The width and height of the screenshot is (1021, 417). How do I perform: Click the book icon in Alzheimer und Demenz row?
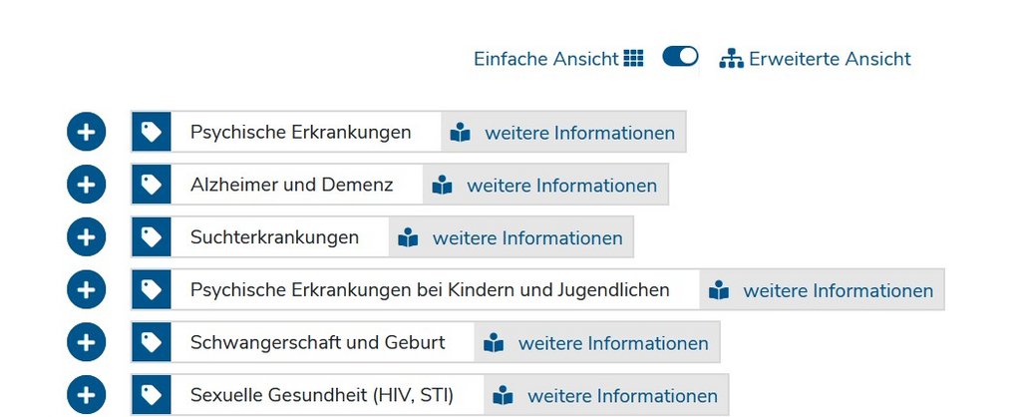[442, 185]
